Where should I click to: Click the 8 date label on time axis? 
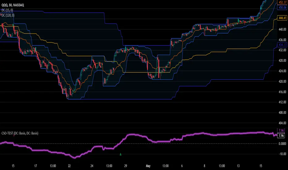coord(205,166)
